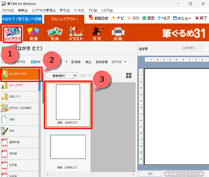Open the イラスト (illustration) tool
Viewport: 209px width, 177px height.
pyautogui.click(x=76, y=34)
